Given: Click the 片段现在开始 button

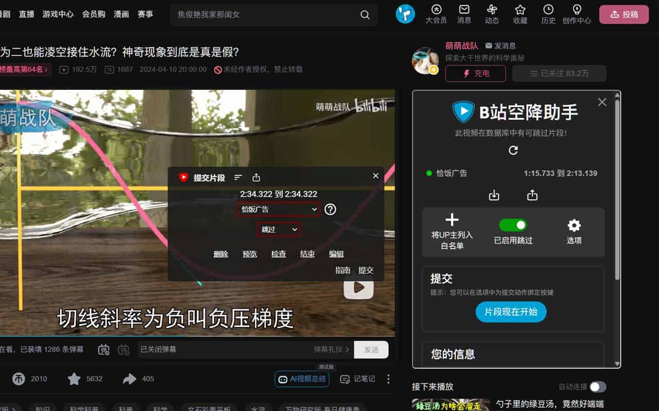Looking at the screenshot, I should (511, 312).
